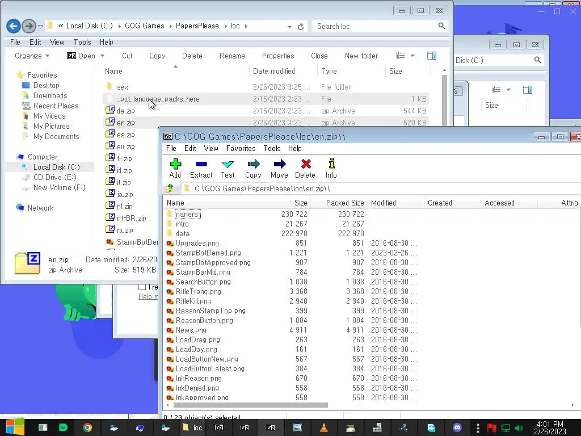Click the 7-Zip horizontal scrollbar thumb
The image size is (581, 436).
[x=251, y=405]
